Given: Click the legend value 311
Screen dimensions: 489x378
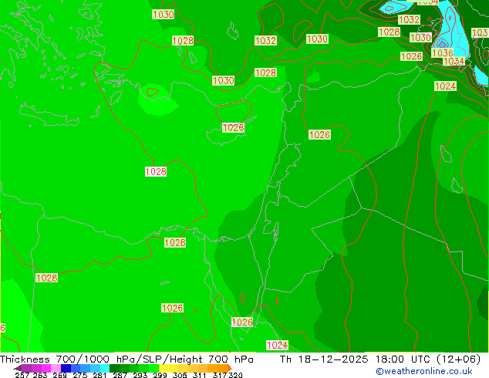Looking at the screenshot, I should [x=199, y=375].
